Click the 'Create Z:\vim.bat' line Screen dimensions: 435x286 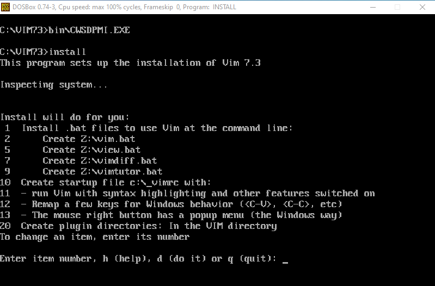point(89,139)
